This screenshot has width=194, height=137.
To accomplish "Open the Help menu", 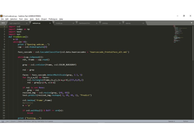I will click(61, 19).
